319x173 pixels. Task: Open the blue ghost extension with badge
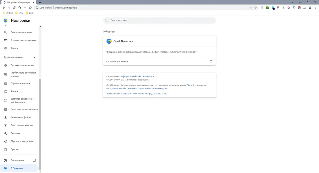point(273,8)
